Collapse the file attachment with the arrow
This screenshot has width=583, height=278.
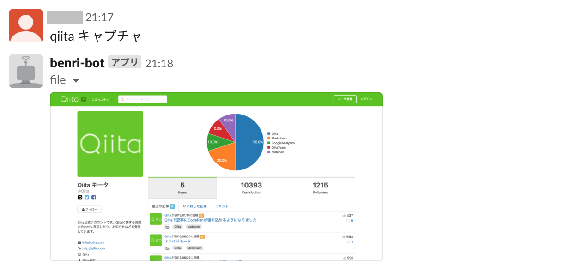76,80
